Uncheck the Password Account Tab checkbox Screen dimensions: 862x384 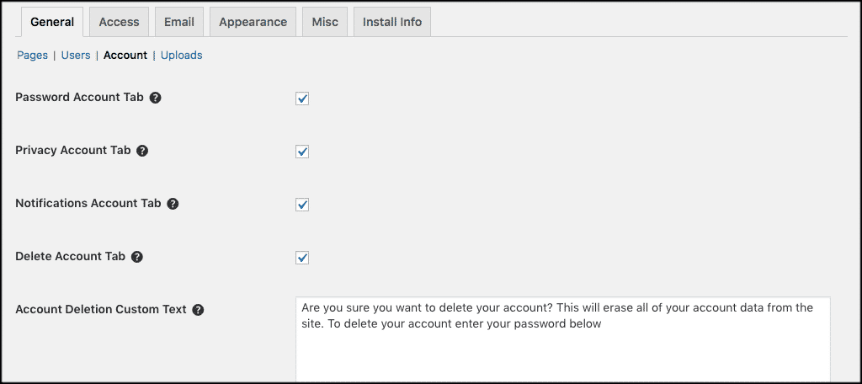[x=302, y=99]
